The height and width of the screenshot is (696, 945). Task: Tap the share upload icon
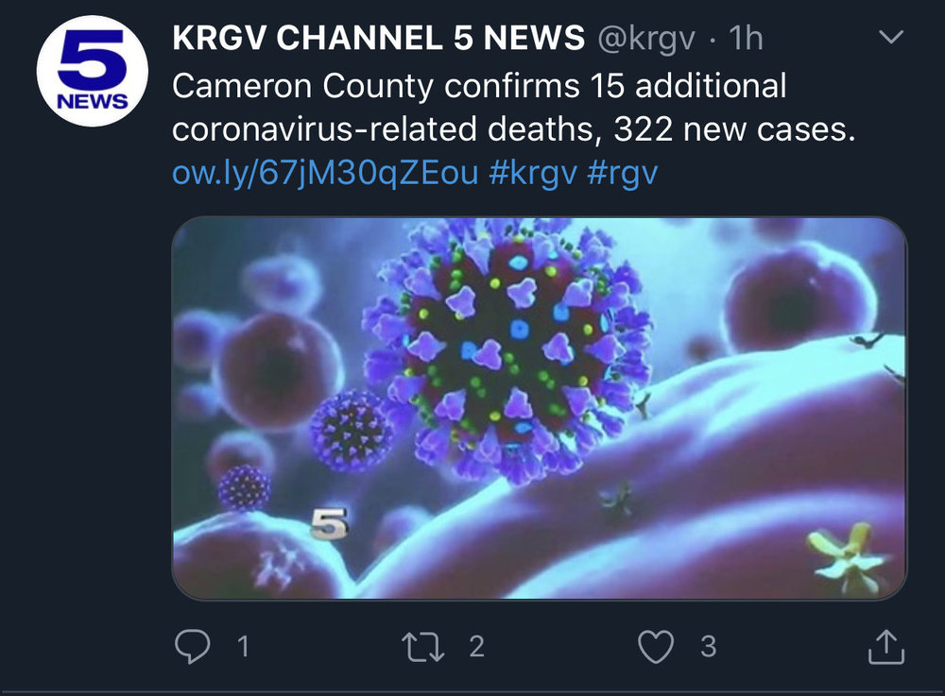click(x=885, y=647)
